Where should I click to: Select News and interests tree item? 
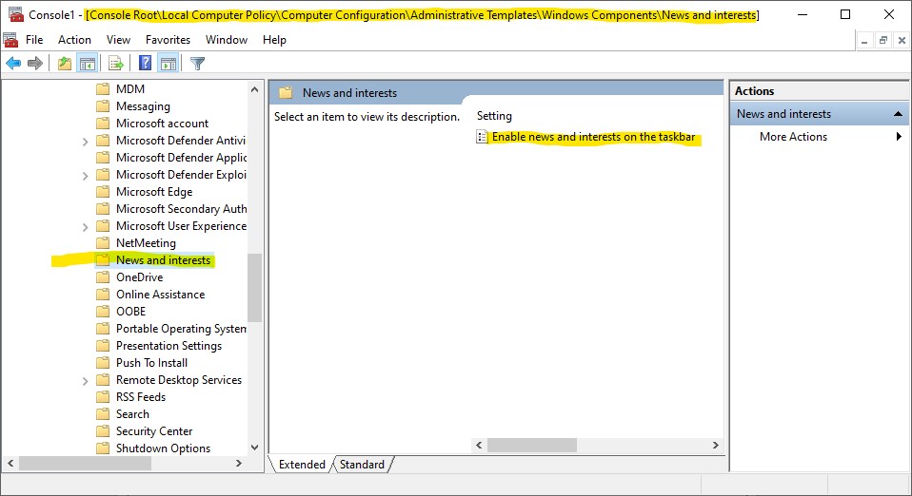(163, 260)
